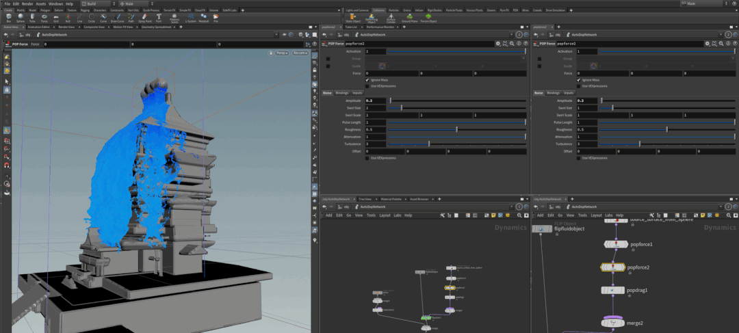This screenshot has height=333, width=739.
Task: Add a Static Object collision tool
Action: (353, 18)
